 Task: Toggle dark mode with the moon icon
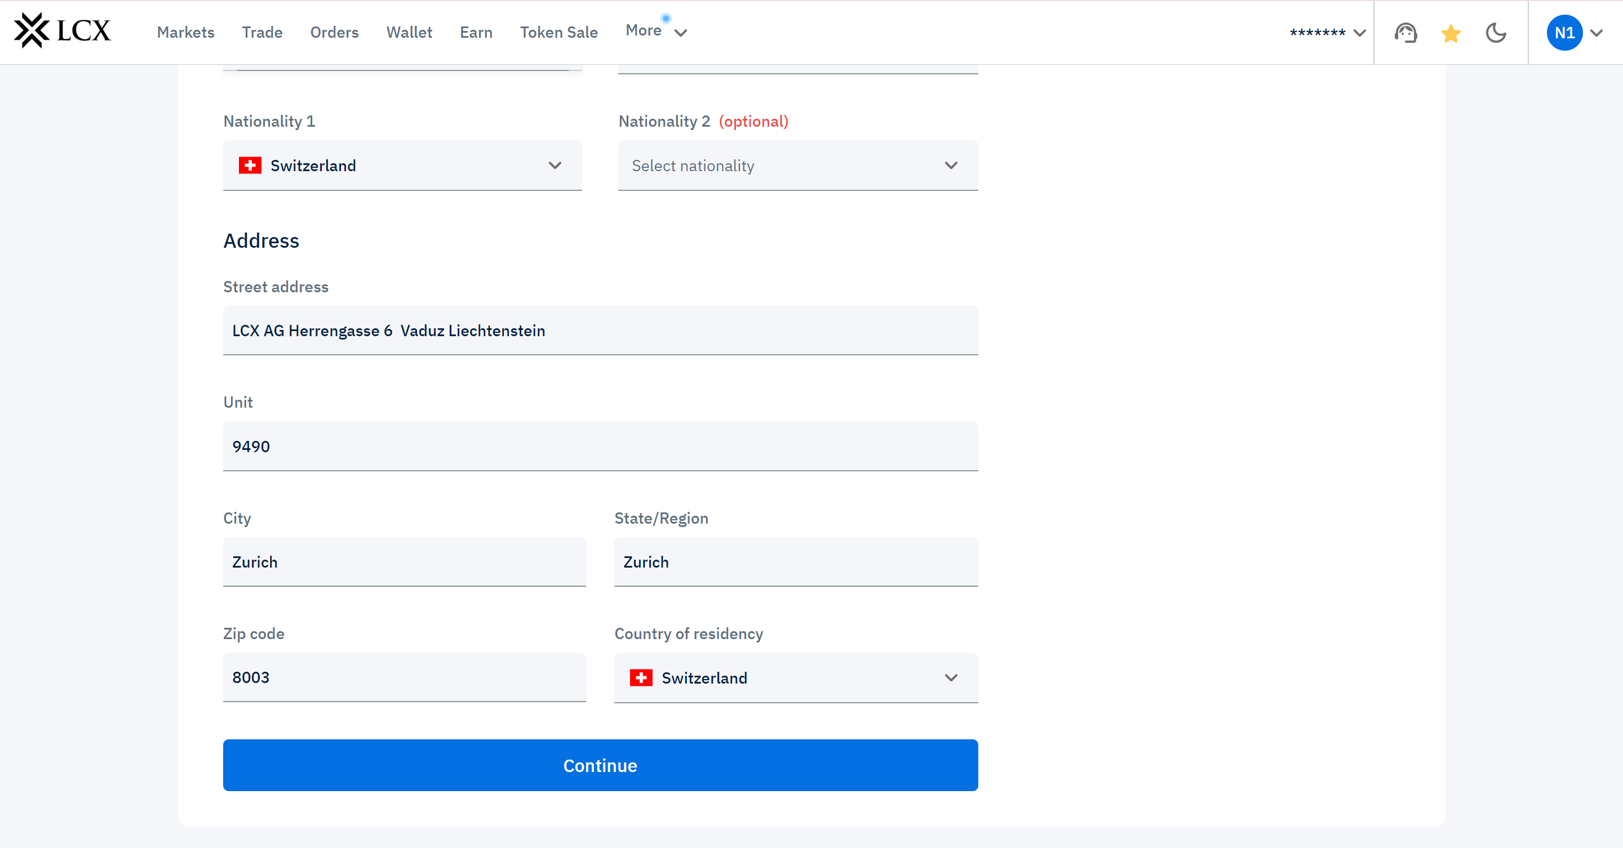coord(1495,33)
